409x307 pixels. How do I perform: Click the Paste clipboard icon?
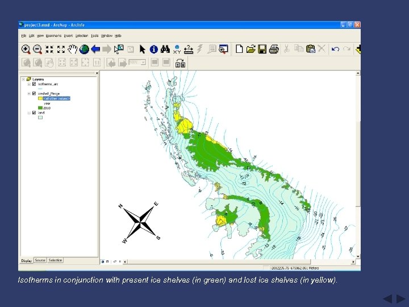tap(310, 49)
